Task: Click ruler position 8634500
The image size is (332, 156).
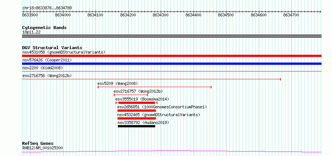Action: (x=226, y=15)
